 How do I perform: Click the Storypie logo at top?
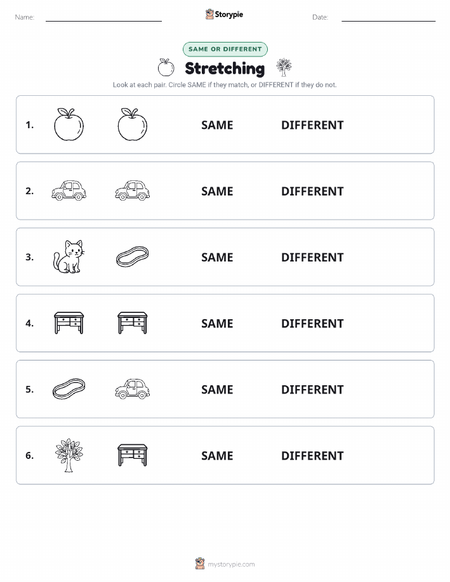[224, 15]
